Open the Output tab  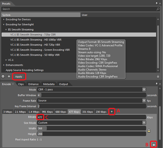(64, 84)
